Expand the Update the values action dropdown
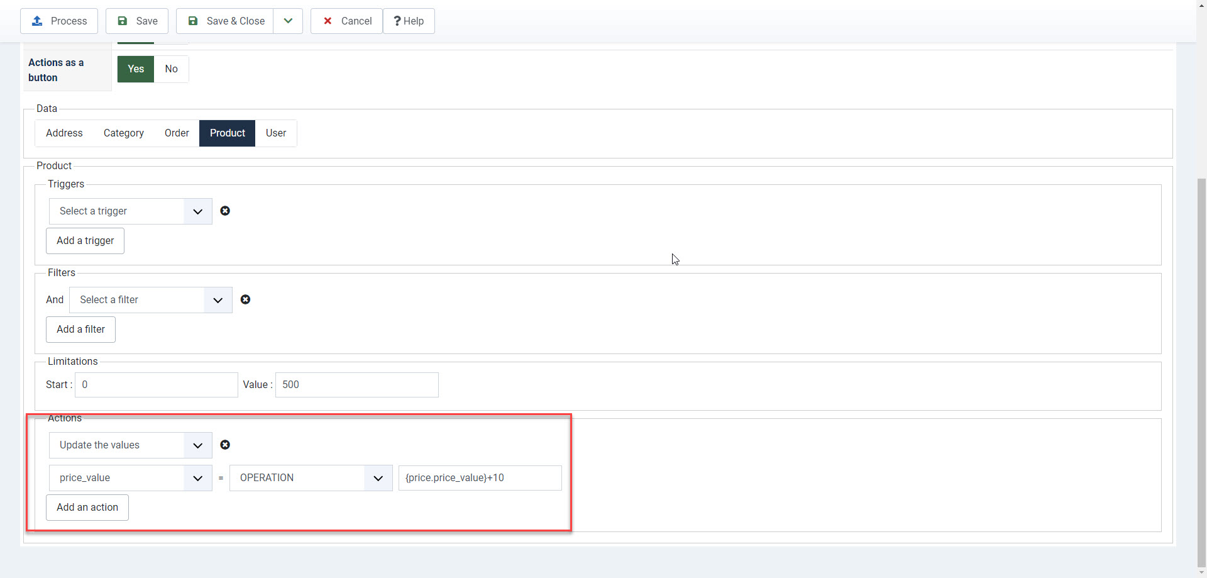 (131, 445)
